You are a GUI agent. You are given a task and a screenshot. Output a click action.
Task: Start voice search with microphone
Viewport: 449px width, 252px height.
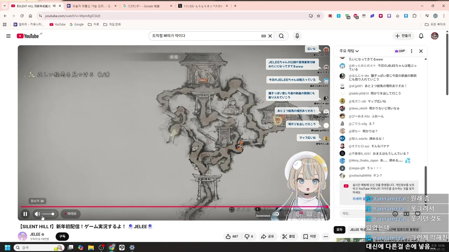[x=297, y=36]
